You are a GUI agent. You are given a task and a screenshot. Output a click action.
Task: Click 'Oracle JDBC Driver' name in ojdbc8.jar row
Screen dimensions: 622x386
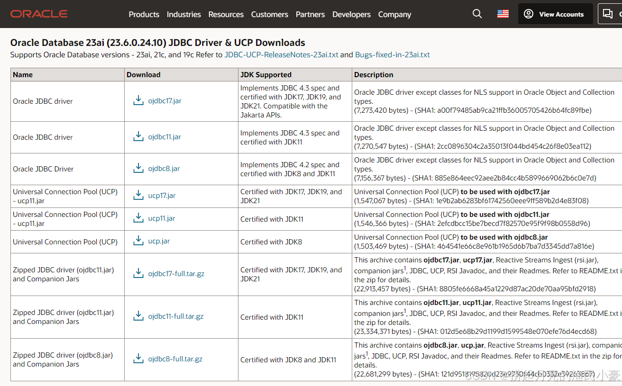(43, 169)
